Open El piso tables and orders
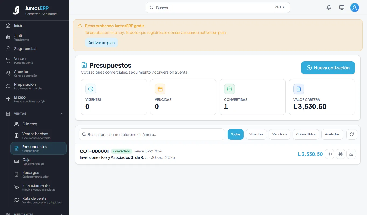This screenshot has height=215, width=367. (34, 99)
